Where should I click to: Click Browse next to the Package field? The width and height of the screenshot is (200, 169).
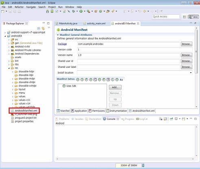[187, 44]
